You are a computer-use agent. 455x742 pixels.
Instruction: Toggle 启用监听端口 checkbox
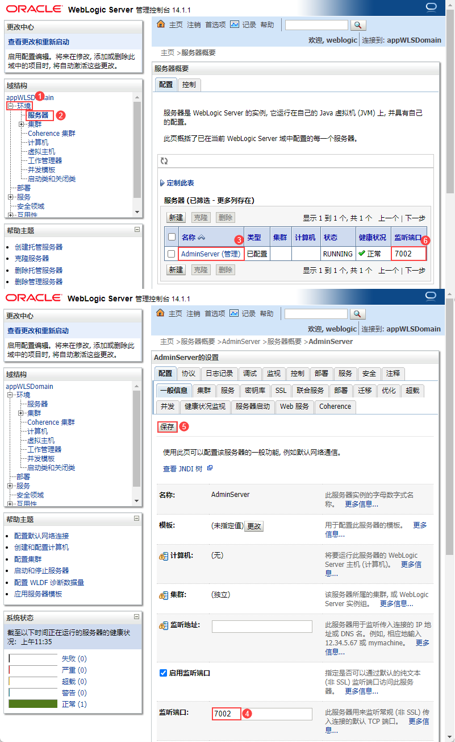click(x=164, y=673)
